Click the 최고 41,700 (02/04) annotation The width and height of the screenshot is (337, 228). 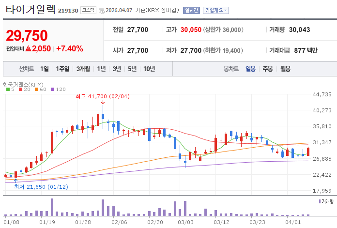point(103,96)
